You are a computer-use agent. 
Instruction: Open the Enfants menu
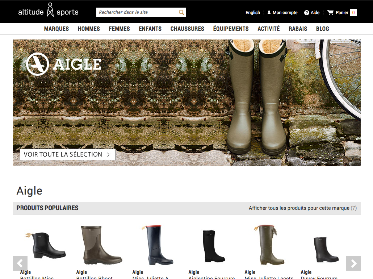click(150, 29)
